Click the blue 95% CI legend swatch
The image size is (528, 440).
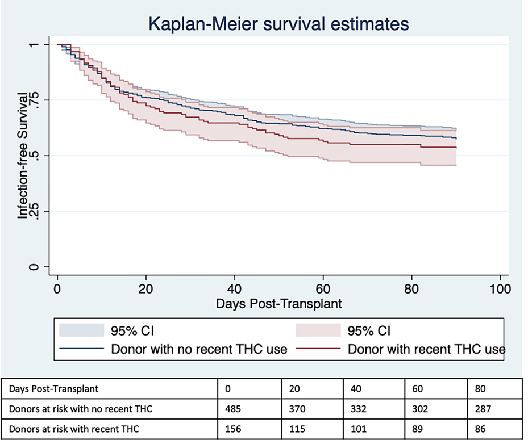[x=81, y=330]
